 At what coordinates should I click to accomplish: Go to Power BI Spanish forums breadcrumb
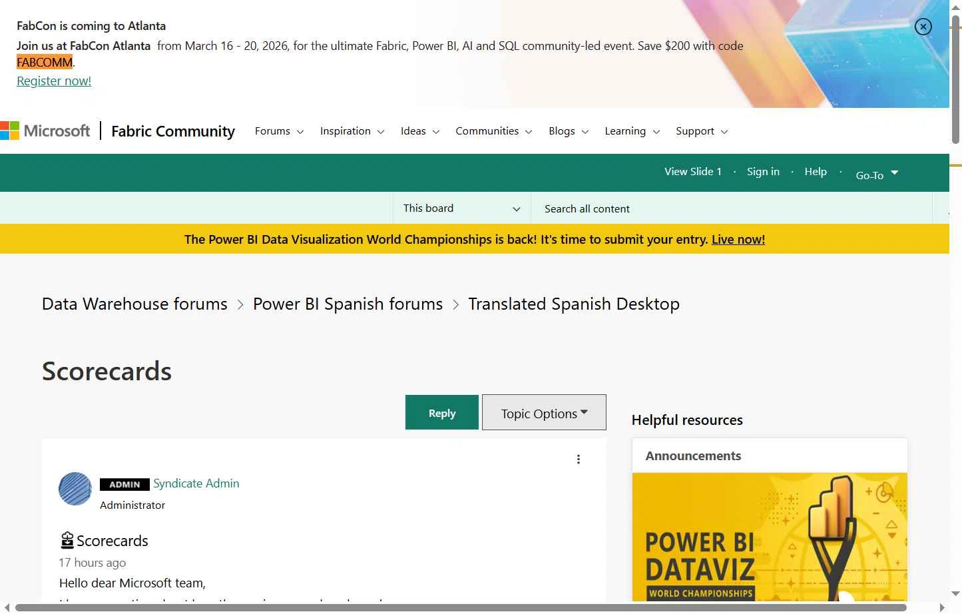(x=348, y=304)
